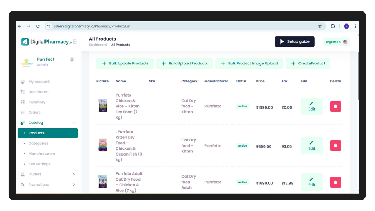Select Catalog sidebar section
Image resolution: width=375 pixels, height=211 pixels.
36,123
